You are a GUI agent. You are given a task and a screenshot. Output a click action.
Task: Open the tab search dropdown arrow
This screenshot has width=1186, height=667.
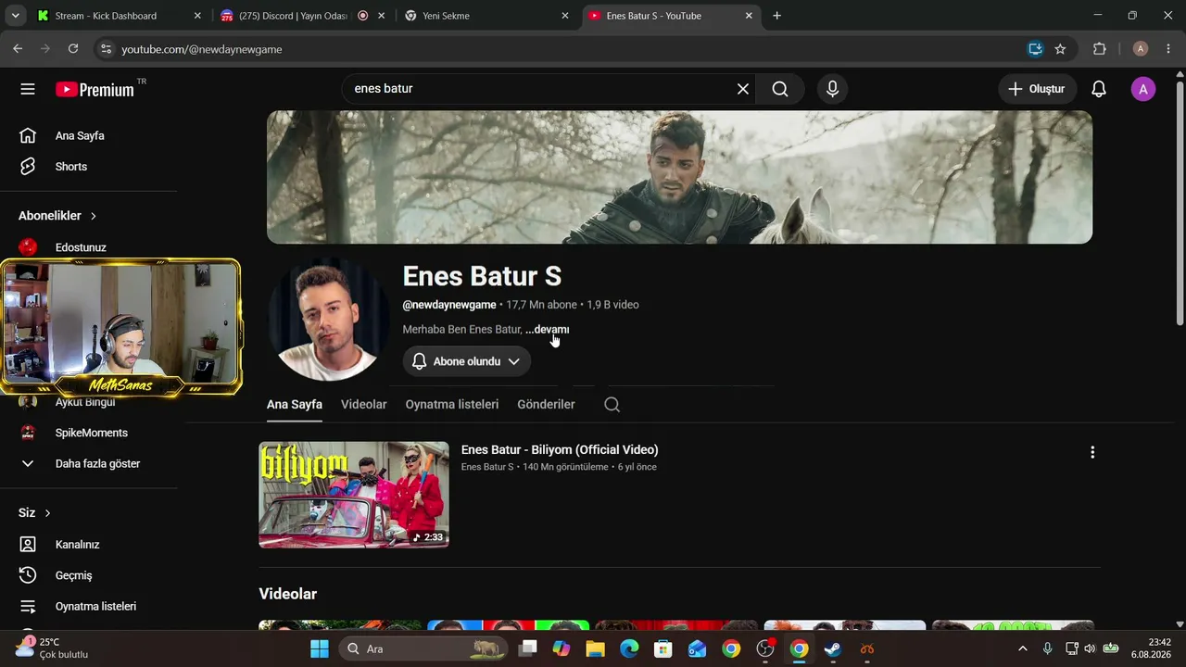click(15, 16)
